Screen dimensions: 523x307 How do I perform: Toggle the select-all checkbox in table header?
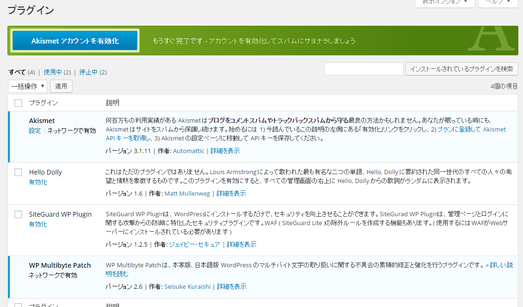pyautogui.click(x=18, y=103)
